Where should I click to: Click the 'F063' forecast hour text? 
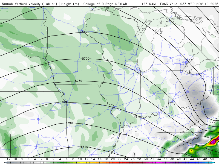164,4
